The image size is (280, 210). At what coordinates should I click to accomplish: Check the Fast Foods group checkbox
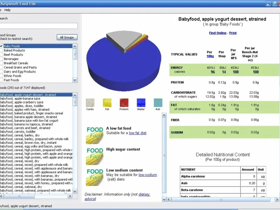[1, 80]
